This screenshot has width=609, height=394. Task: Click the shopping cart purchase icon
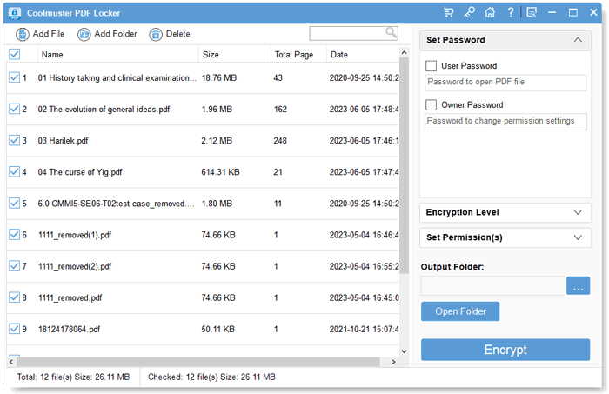pyautogui.click(x=449, y=12)
